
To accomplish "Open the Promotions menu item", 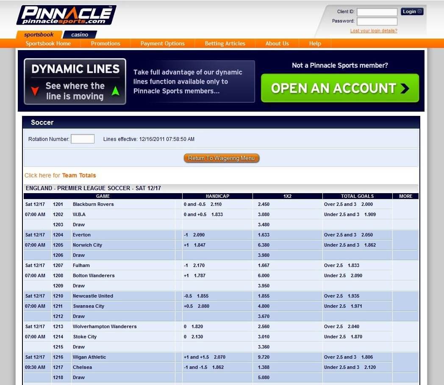I will (x=105, y=43).
